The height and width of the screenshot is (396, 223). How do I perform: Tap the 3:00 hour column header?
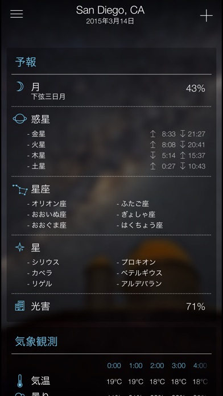pos(178,366)
